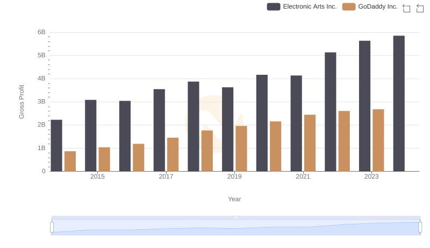Viewport: 430px width, 248px height.
Task: Click the 4B y-axis label
Action: click(x=41, y=79)
